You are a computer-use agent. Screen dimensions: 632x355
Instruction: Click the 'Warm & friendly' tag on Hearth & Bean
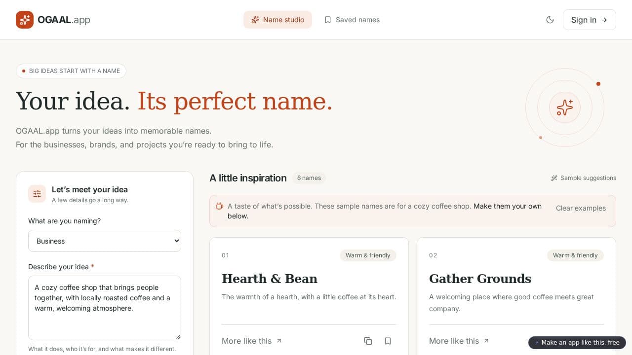click(368, 255)
